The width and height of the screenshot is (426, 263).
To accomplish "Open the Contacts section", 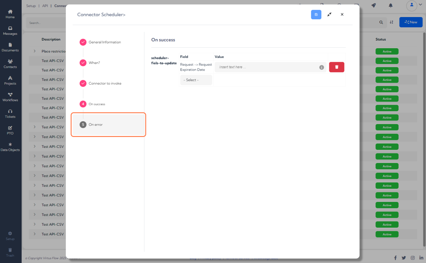I will [10, 64].
